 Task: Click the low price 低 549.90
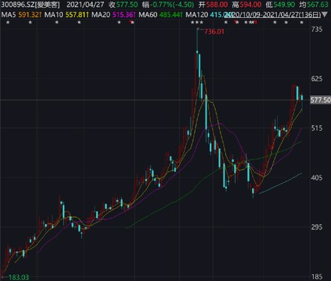280,5
